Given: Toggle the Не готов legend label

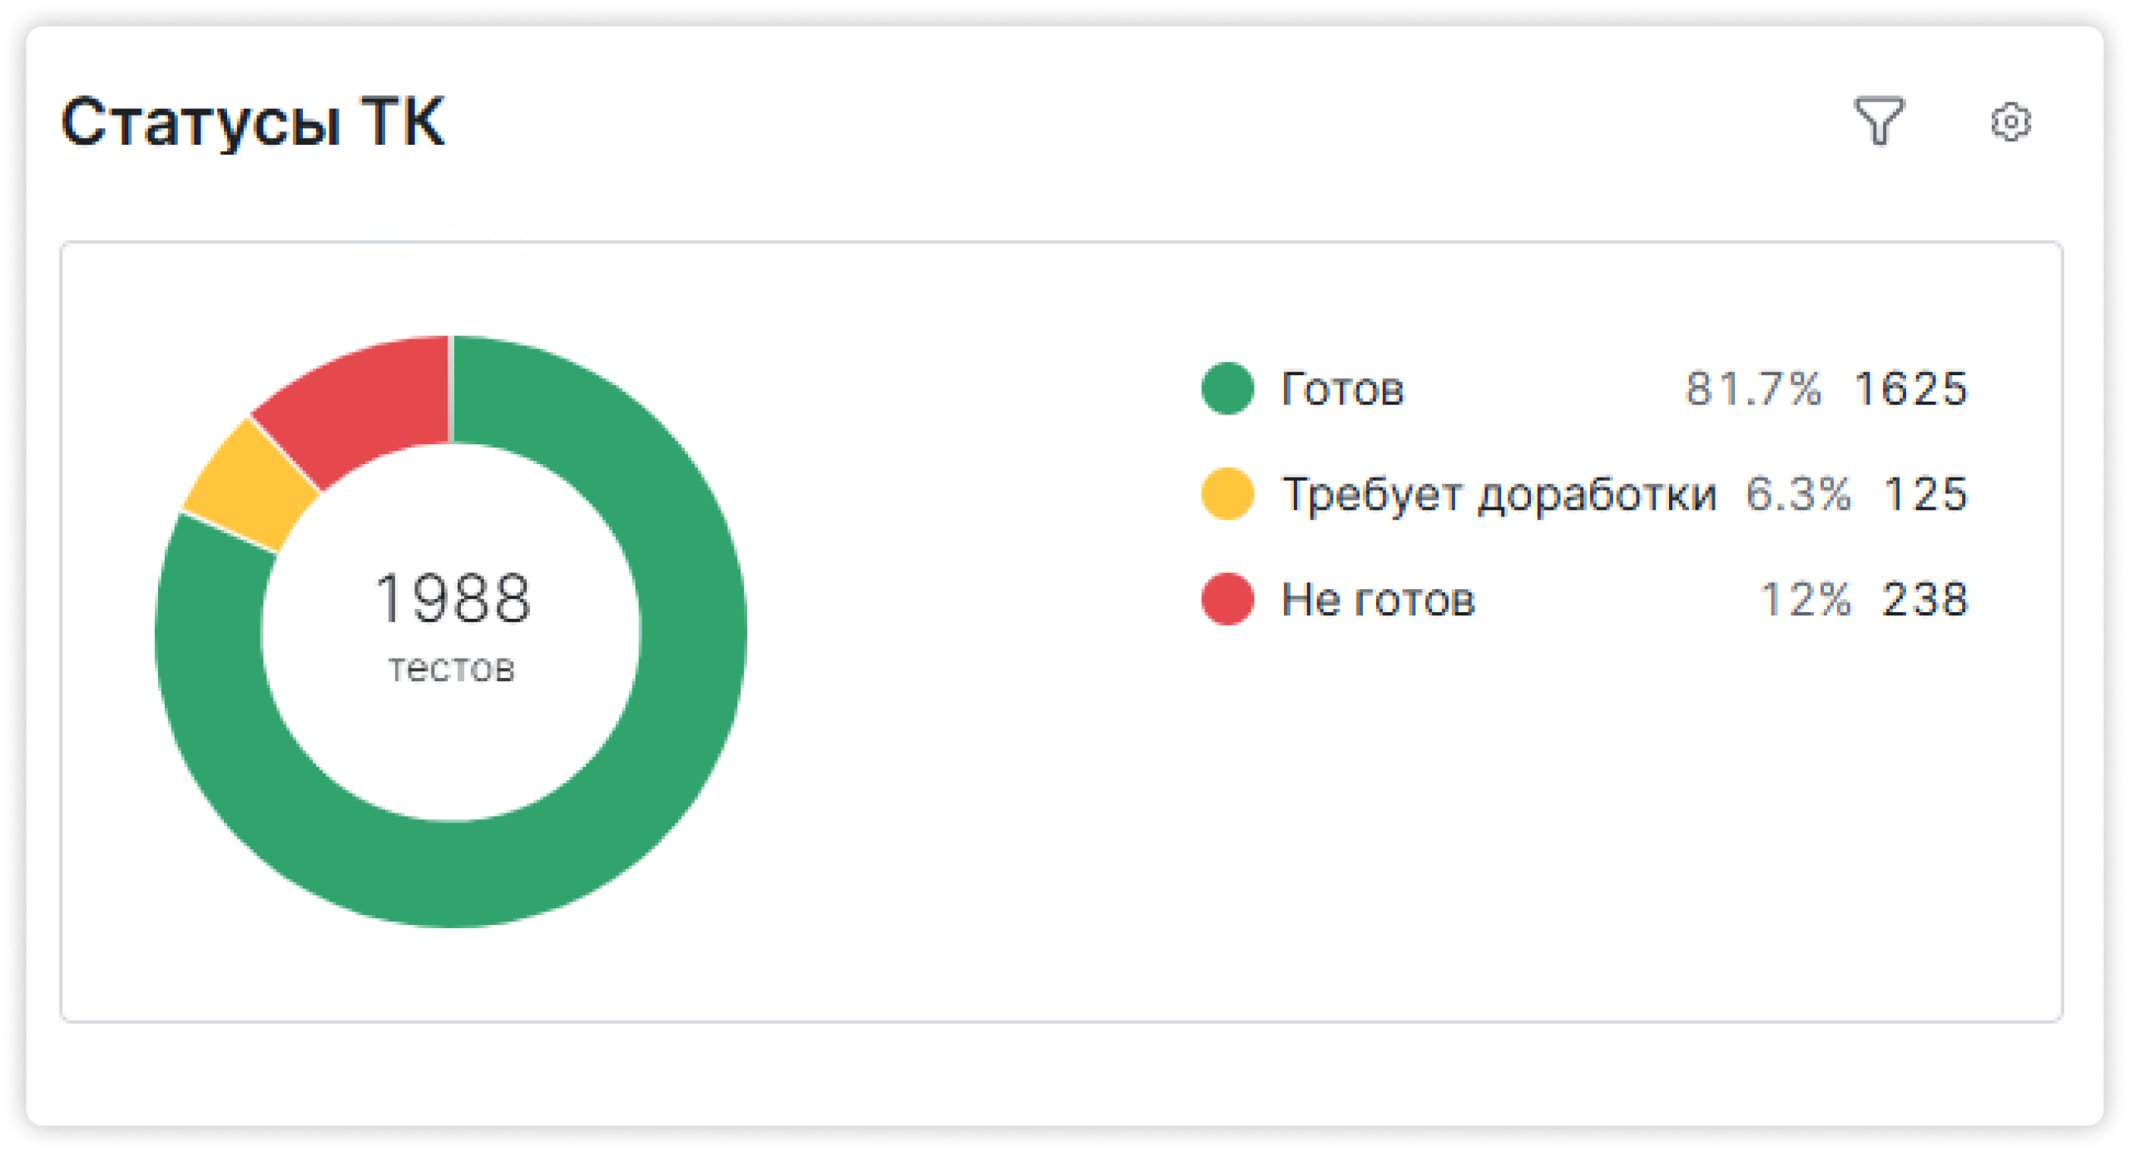Looking at the screenshot, I should point(1378,600).
